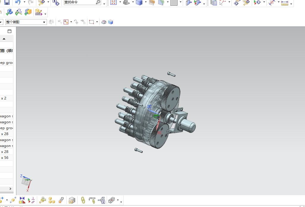The width and height of the screenshot is (305, 207).
Task: Open the background color dropdown arrow
Action: 181,2
